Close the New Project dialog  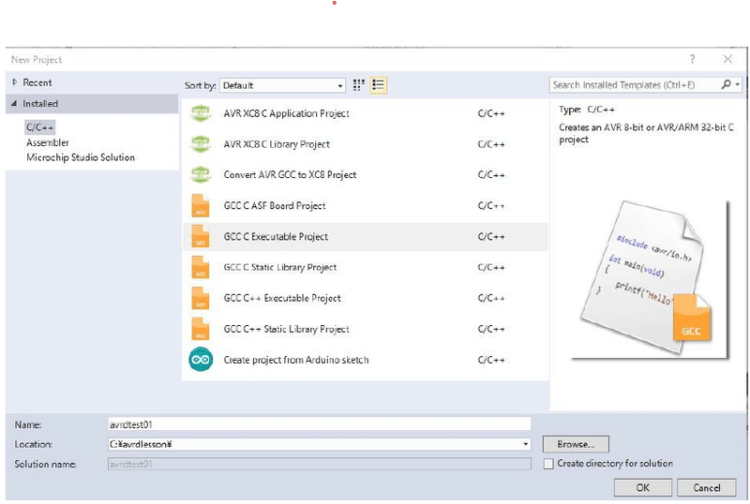(727, 59)
